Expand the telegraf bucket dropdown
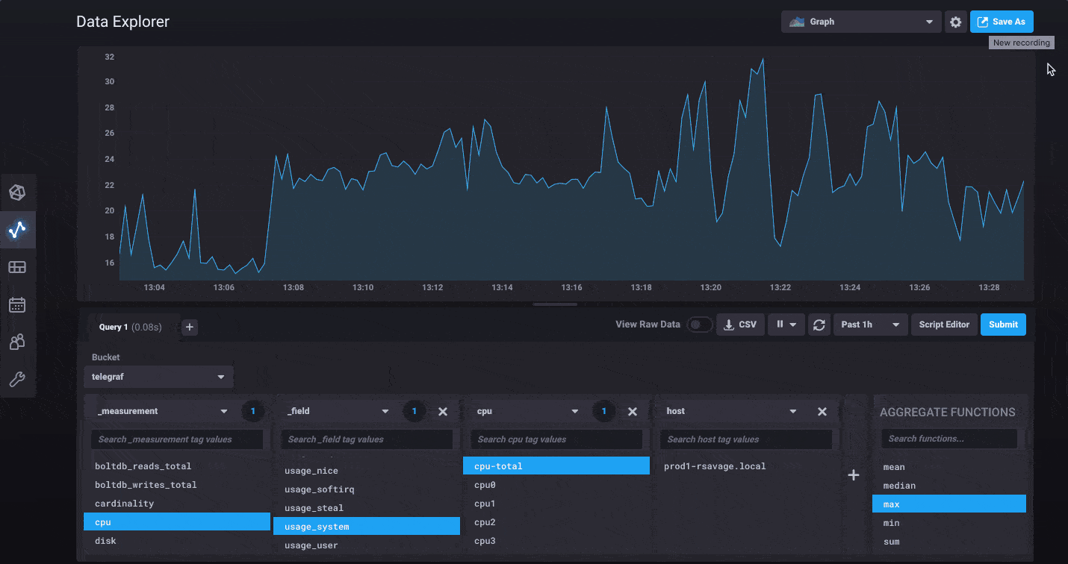Screen dimensions: 1068x564 coord(158,377)
